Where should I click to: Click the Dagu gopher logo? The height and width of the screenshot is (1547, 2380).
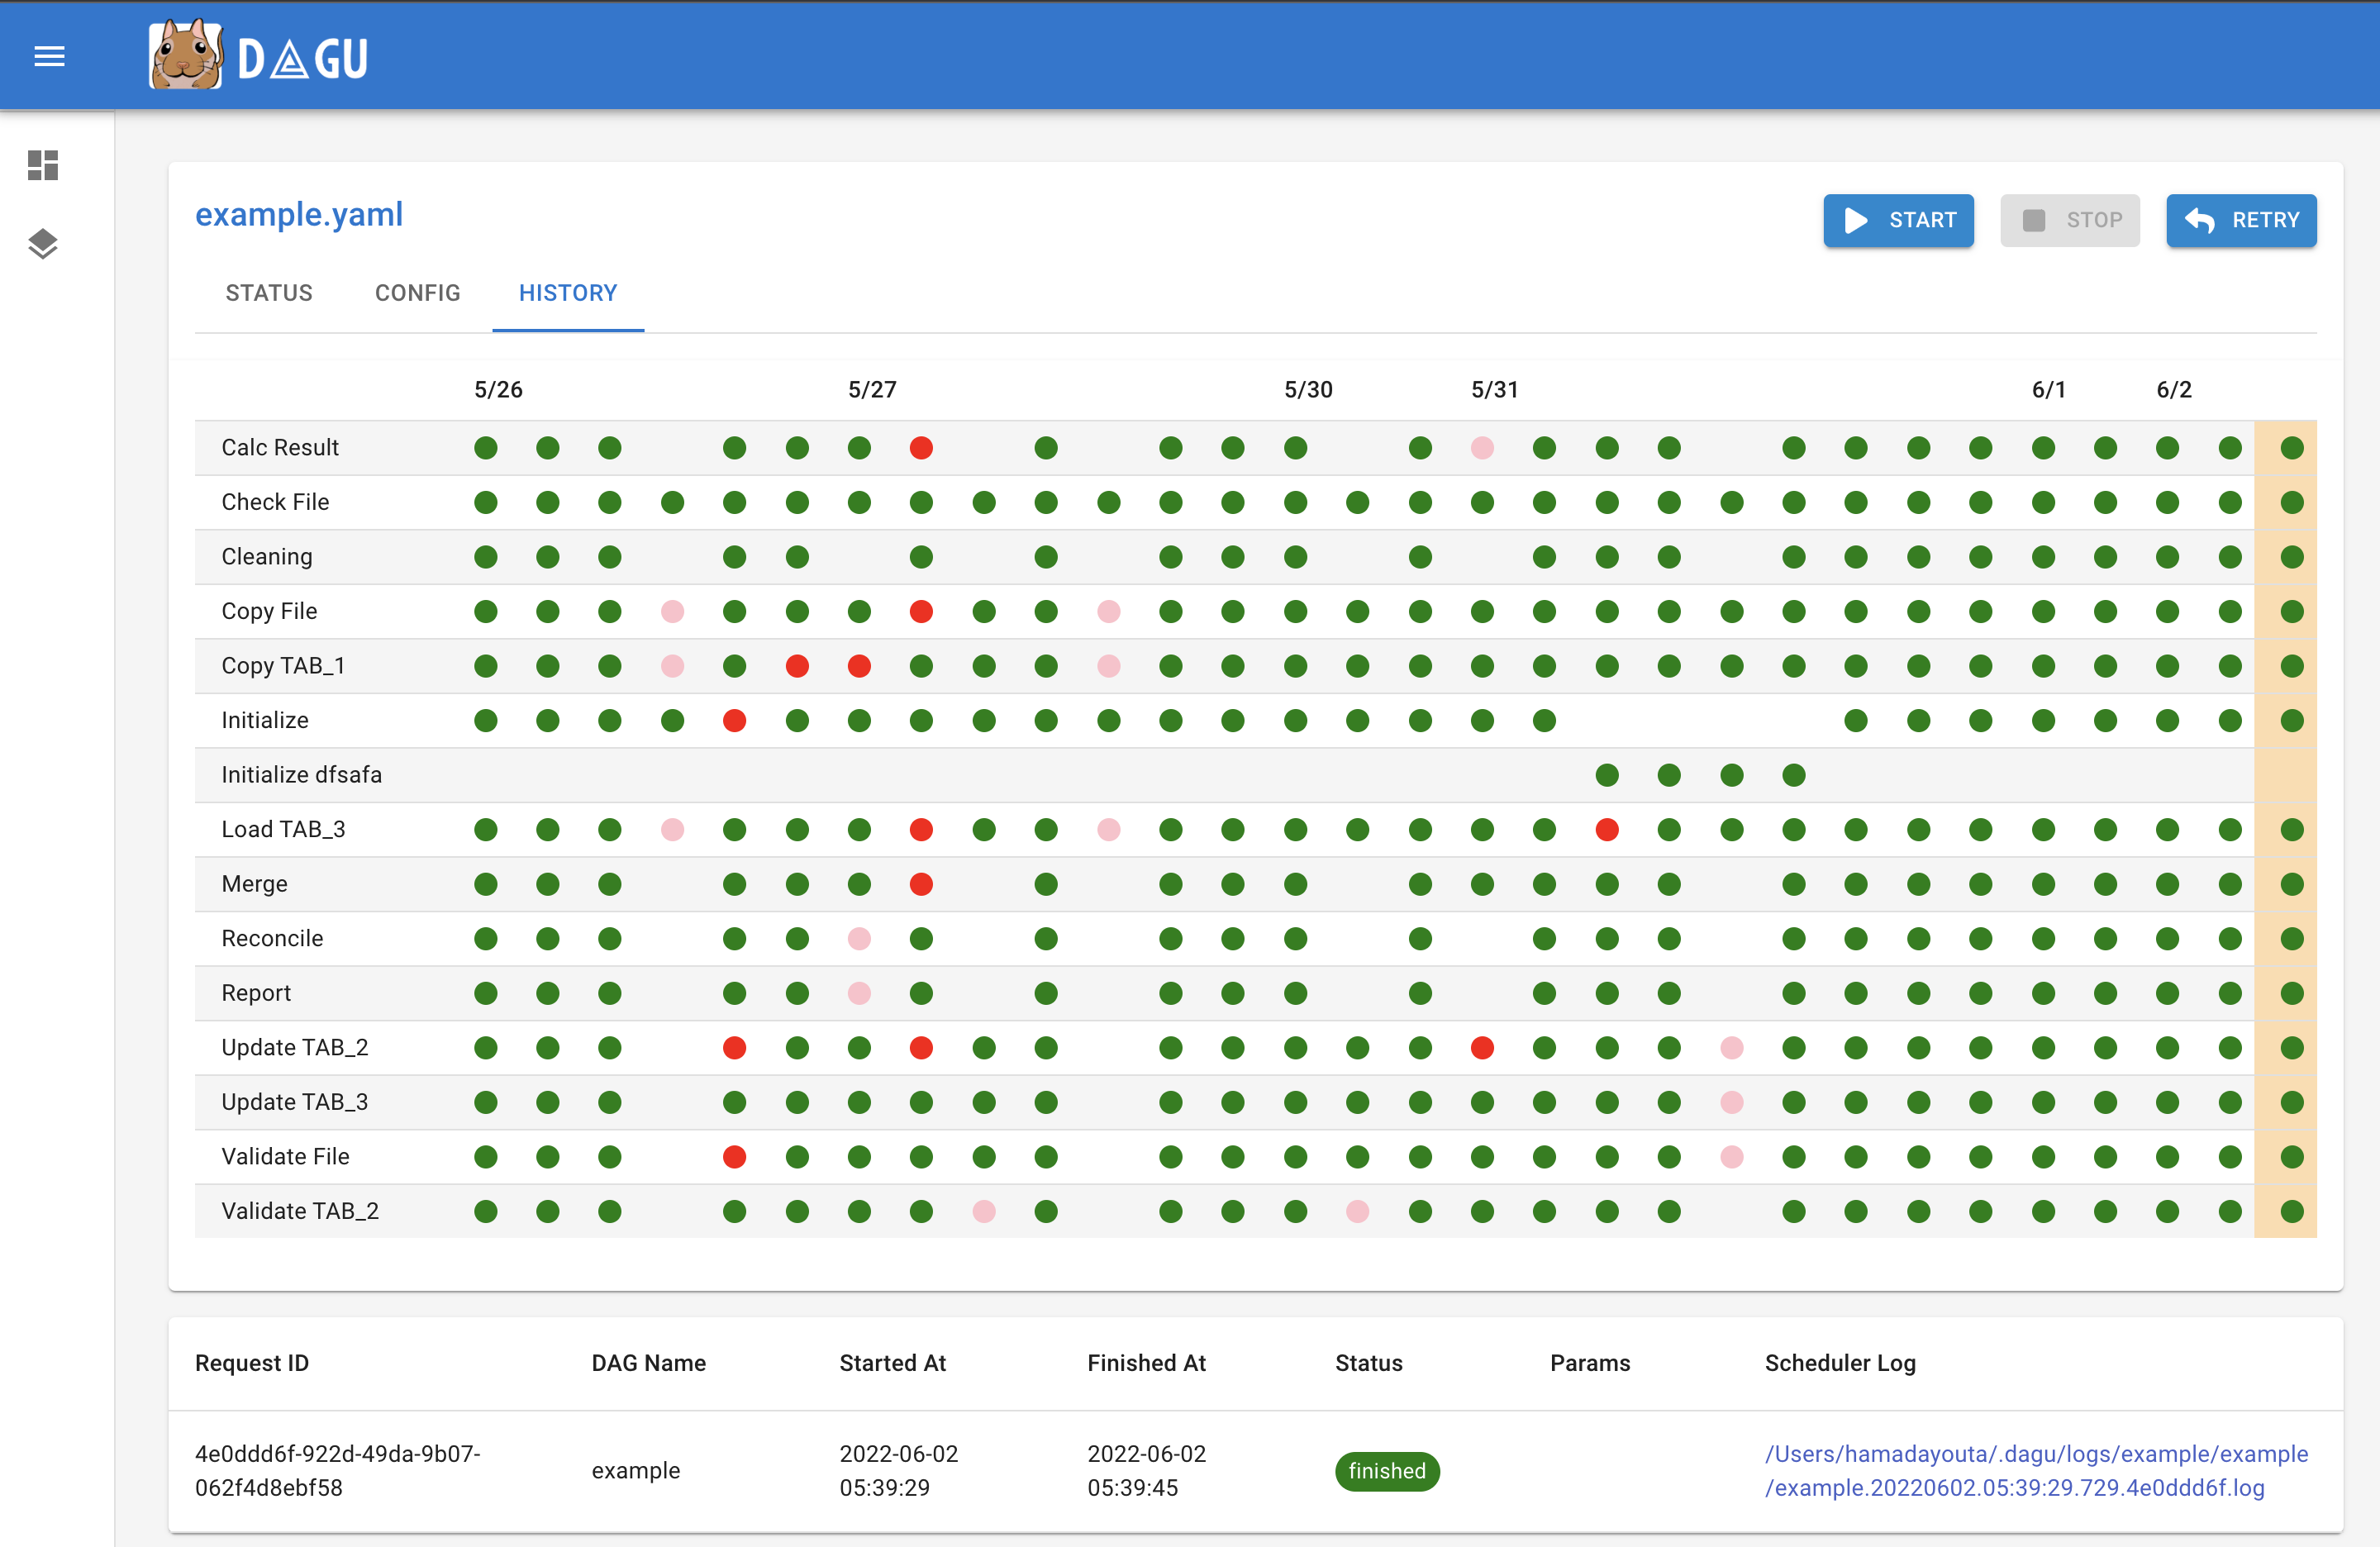pyautogui.click(x=185, y=55)
